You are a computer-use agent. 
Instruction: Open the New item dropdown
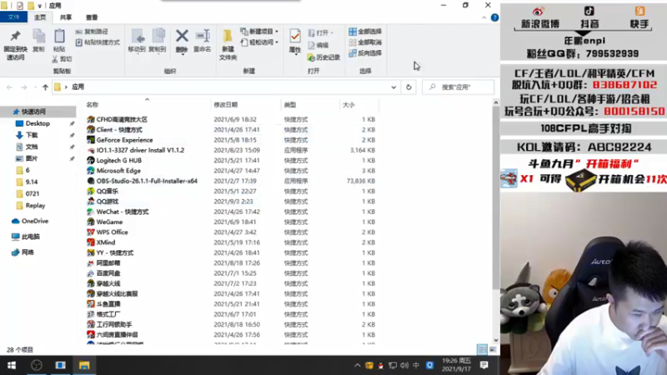(259, 32)
